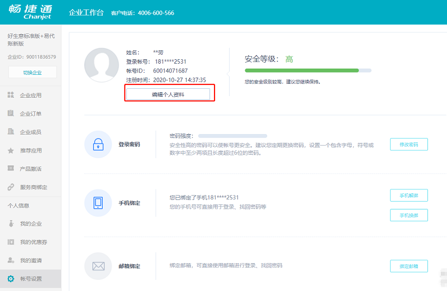This screenshot has height=291, width=447.
Task: Click the 企业工作台 header title
Action: (86, 12)
